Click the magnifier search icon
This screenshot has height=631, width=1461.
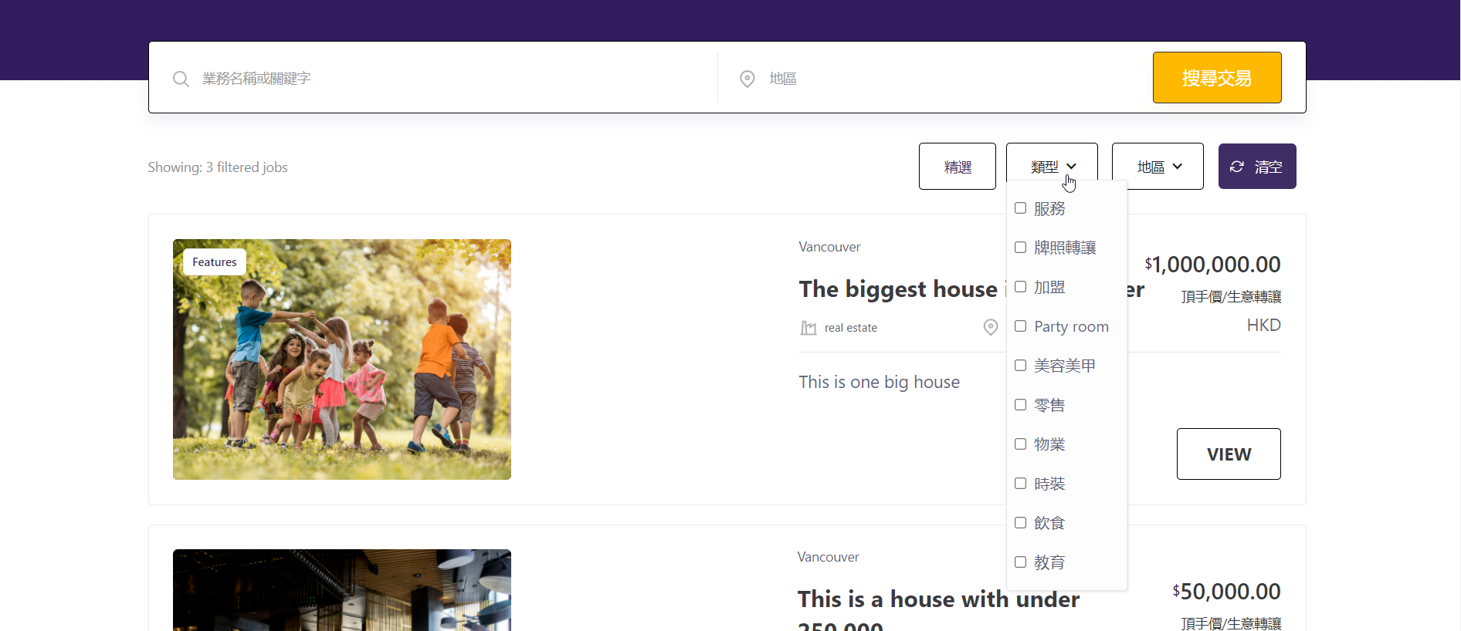[181, 79]
